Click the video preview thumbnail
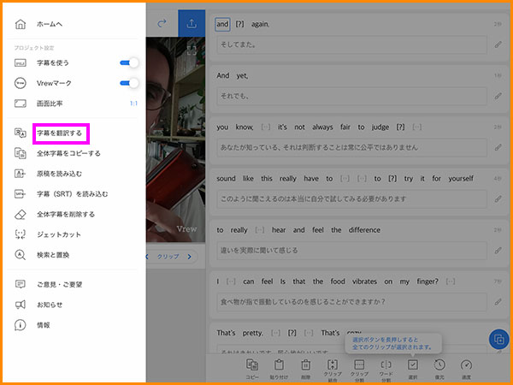 (175, 139)
